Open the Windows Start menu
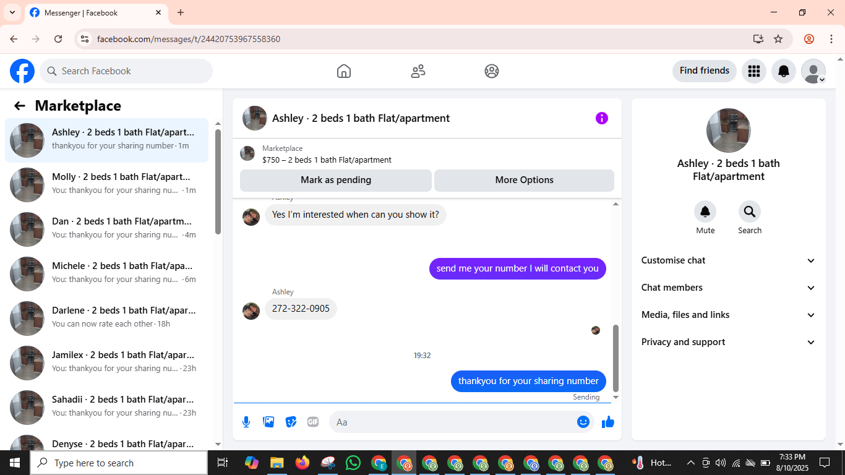Image resolution: width=845 pixels, height=475 pixels. [x=15, y=463]
